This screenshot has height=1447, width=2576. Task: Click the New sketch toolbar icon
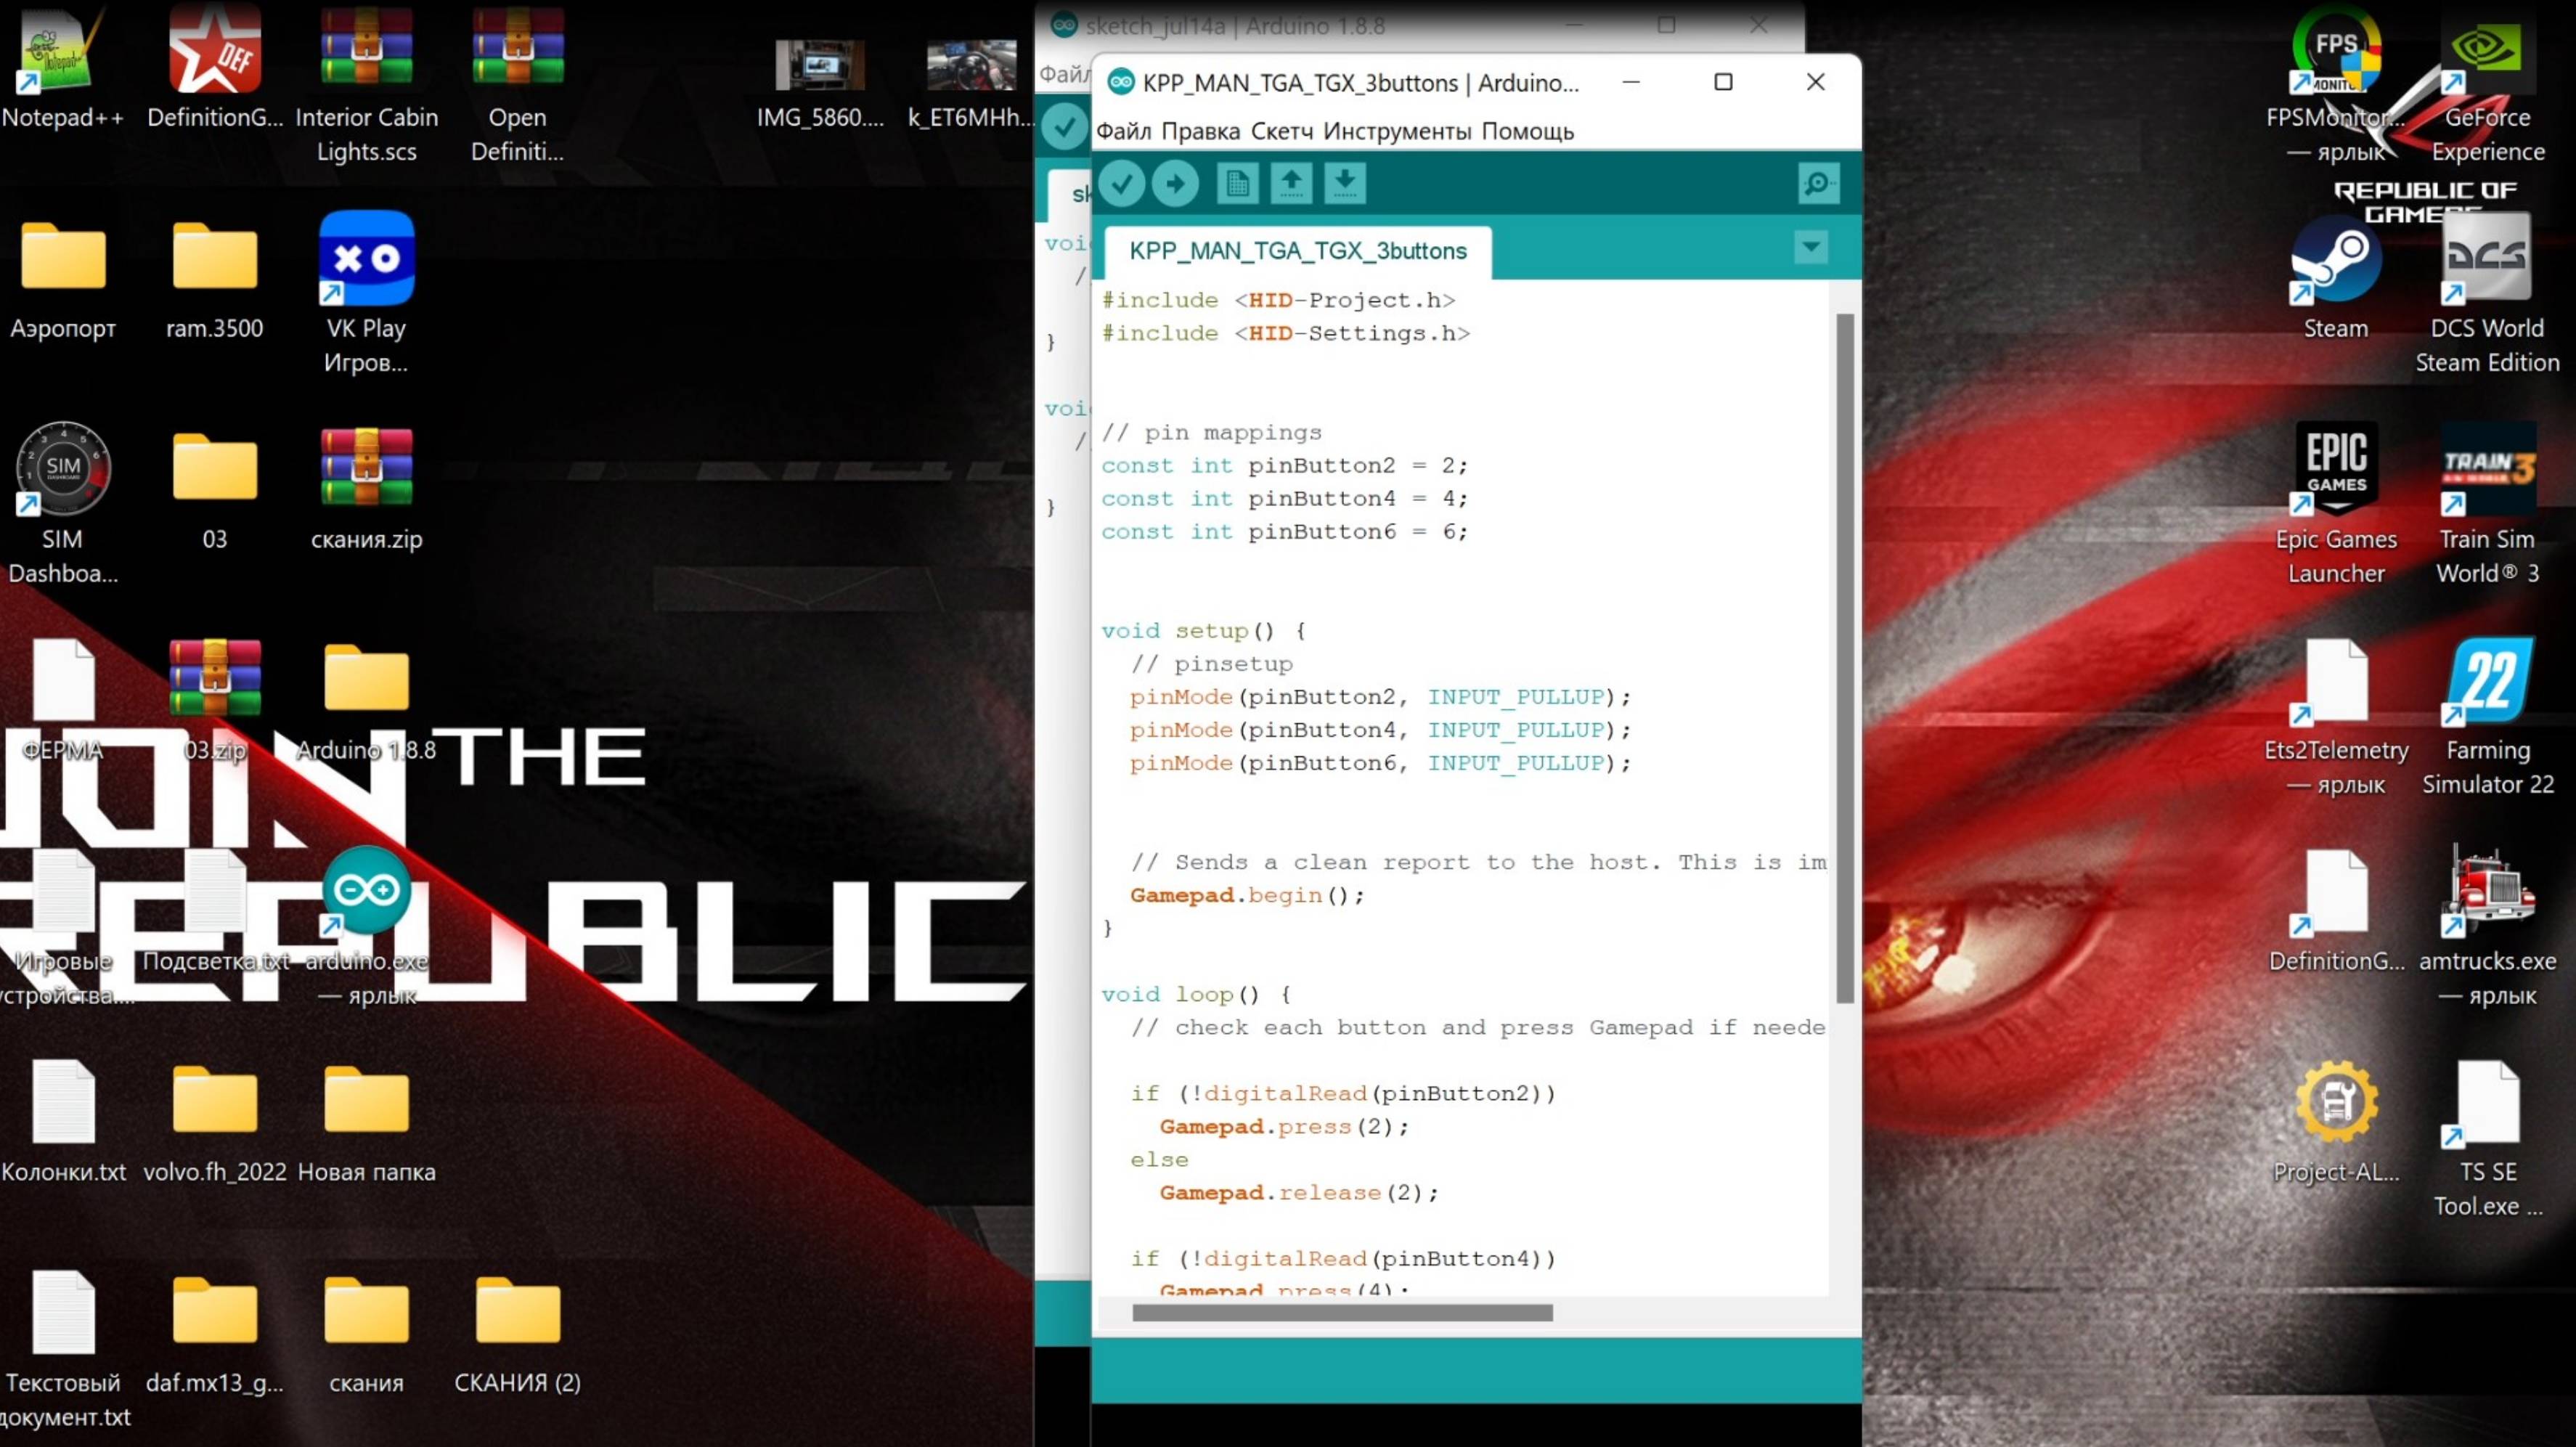tap(1237, 184)
